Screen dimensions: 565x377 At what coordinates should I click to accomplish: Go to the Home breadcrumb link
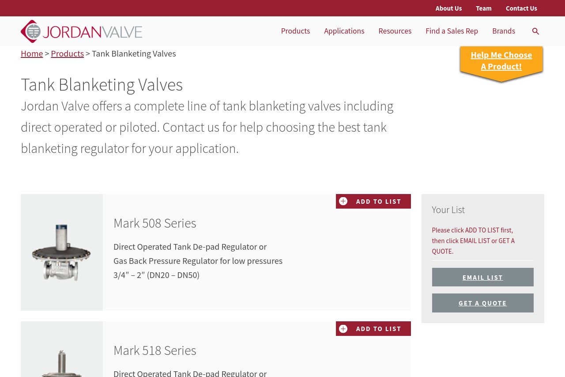tap(32, 53)
